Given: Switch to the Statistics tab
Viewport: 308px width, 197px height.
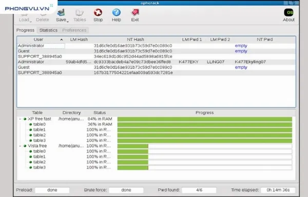Looking at the screenshot, I should tap(48, 30).
